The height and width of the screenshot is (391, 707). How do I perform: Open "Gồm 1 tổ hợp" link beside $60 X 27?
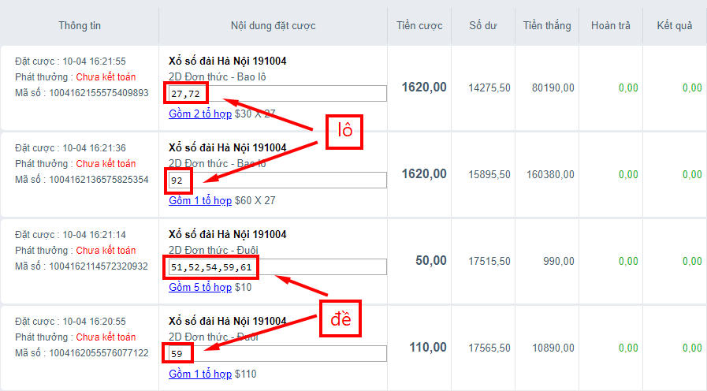click(x=200, y=201)
